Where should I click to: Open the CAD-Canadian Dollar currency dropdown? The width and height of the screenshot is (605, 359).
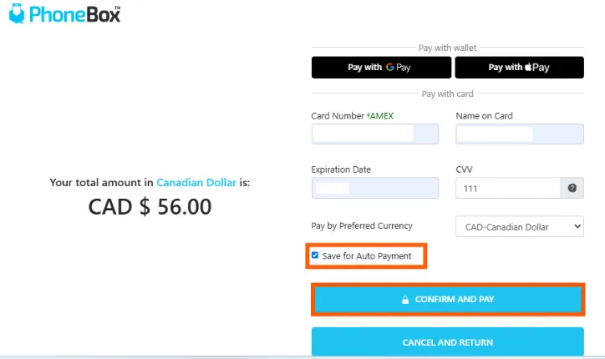520,226
